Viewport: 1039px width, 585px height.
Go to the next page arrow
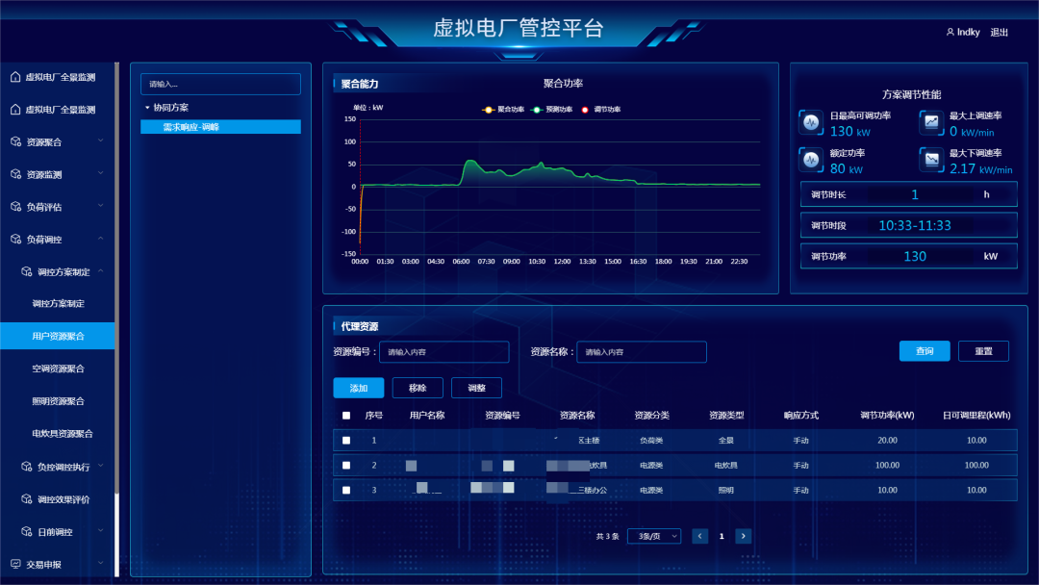[743, 536]
